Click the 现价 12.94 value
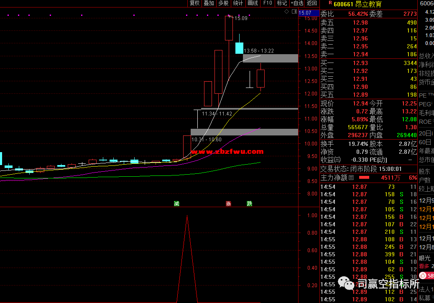 point(360,103)
